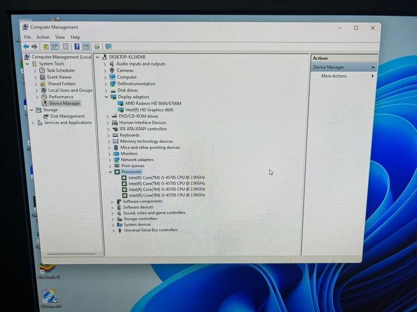Image resolution: width=417 pixels, height=312 pixels.
Task: Select the first Intel Core i5-4570S processor entry
Action: [167, 177]
